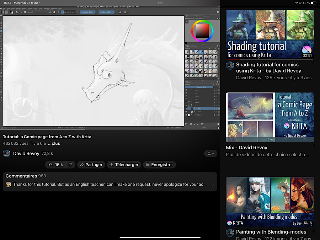Tap the battery icon showing 49 %
The height and width of the screenshot is (240, 320).
point(313,3)
